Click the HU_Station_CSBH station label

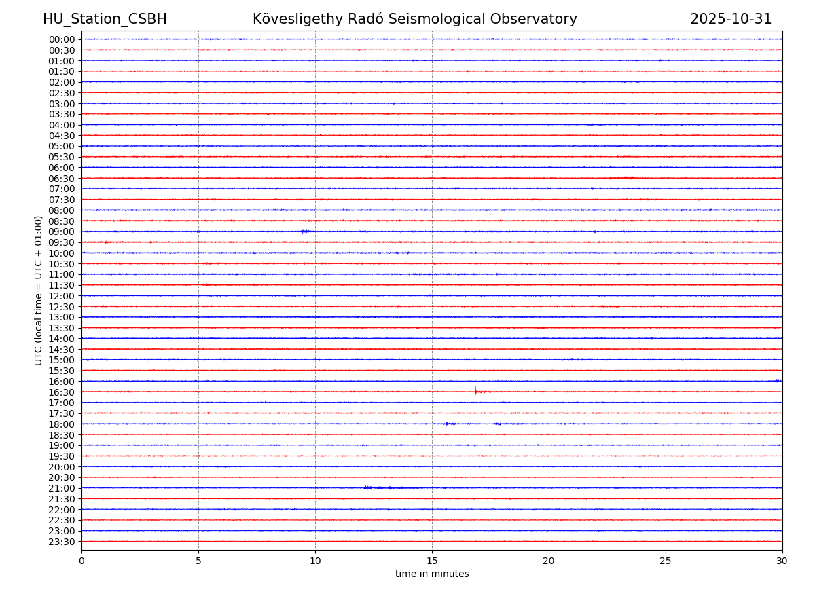click(105, 19)
